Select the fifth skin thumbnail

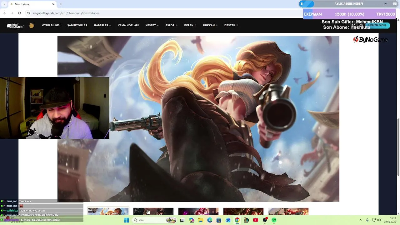(x=288, y=211)
